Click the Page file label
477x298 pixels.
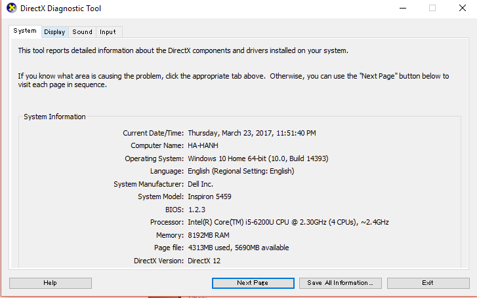click(x=169, y=248)
